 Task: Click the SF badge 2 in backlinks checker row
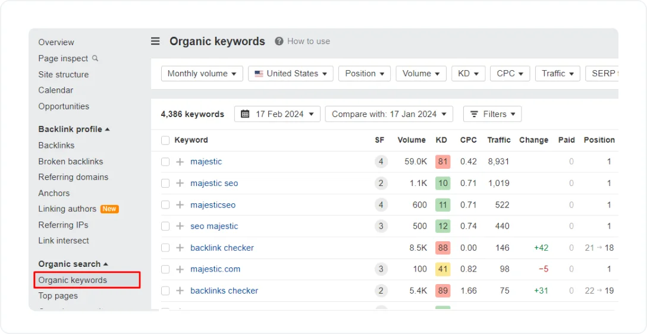381,291
